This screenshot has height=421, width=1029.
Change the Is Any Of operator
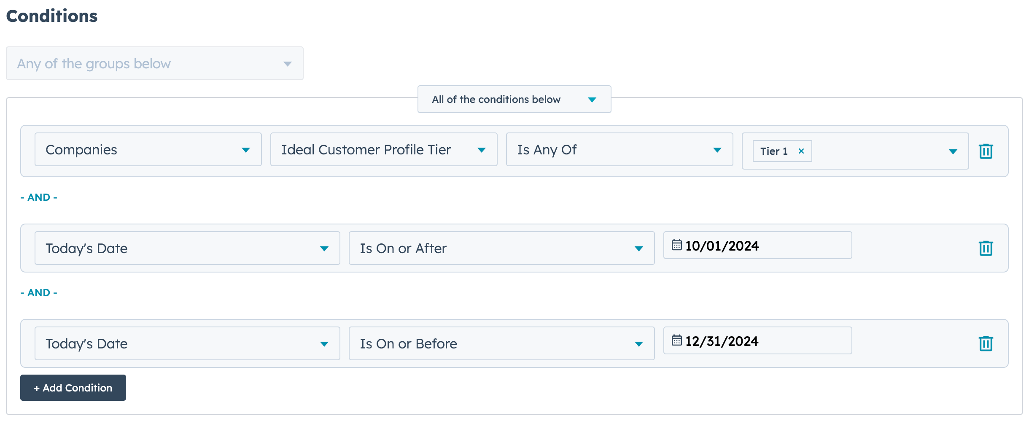pos(619,150)
